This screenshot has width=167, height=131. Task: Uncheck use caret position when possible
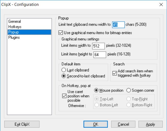64,96
